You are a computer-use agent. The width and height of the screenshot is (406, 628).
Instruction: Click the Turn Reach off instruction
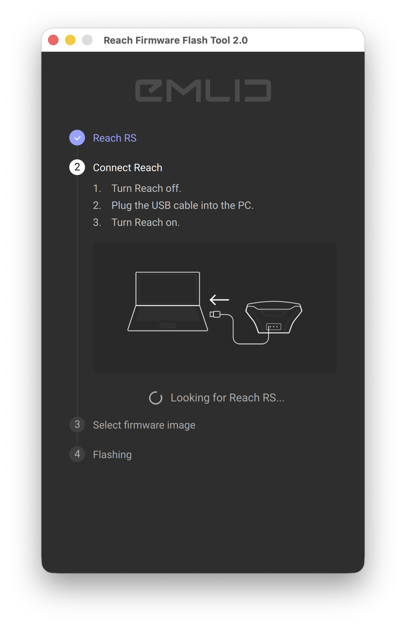(x=146, y=188)
